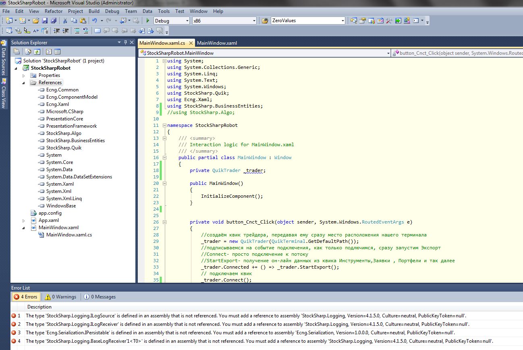523x350 pixels.
Task: Click the Copy toolbar icon
Action: 74,21
